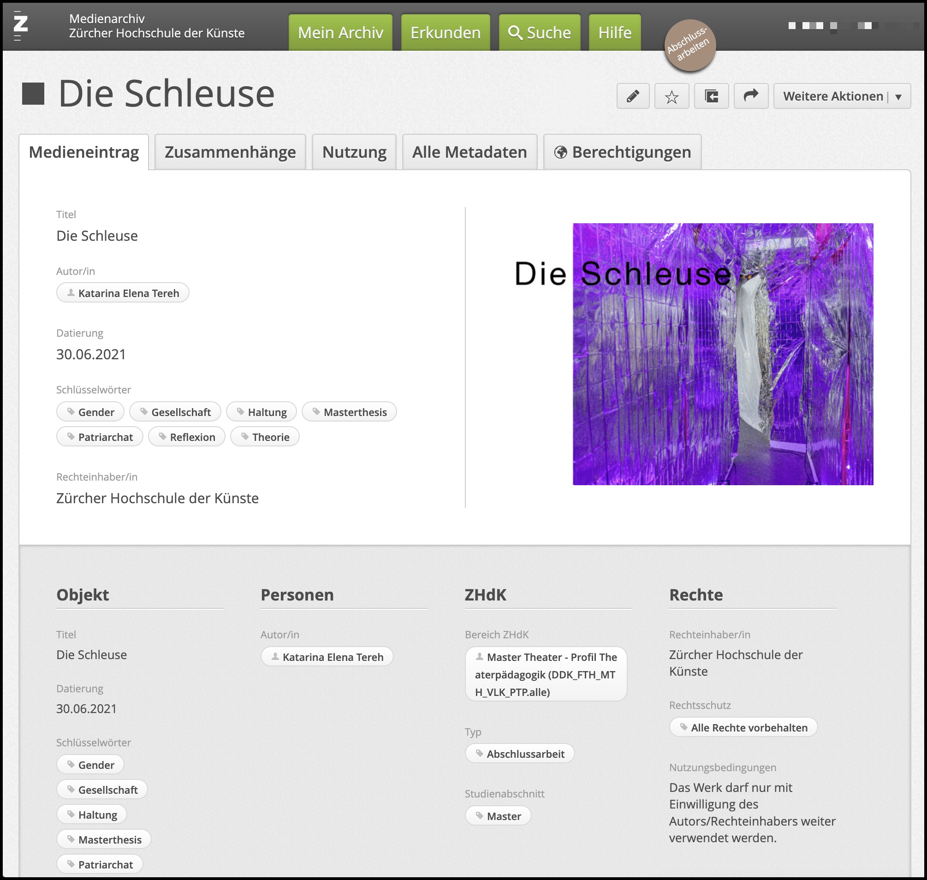Click the dark square media type icon
The height and width of the screenshot is (880, 927).
coord(33,93)
